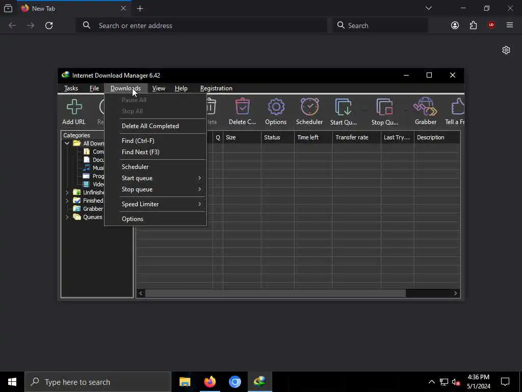Show hidden system tray icons
This screenshot has width=522, height=392.
[x=431, y=382]
